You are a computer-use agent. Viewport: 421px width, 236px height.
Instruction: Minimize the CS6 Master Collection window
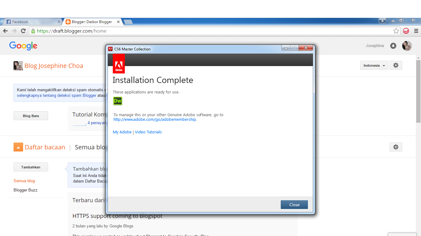[286, 48]
